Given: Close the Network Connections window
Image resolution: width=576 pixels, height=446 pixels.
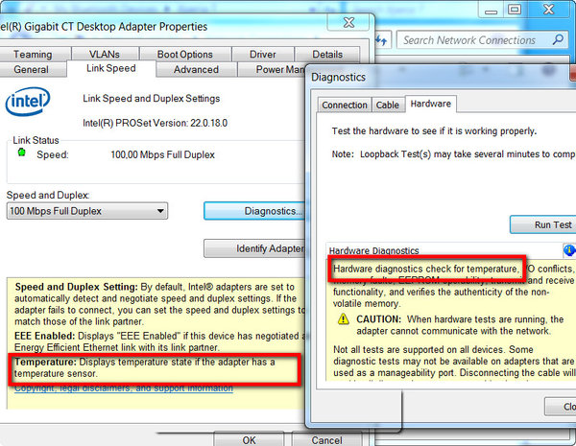Looking at the screenshot, I should tap(549, 10).
